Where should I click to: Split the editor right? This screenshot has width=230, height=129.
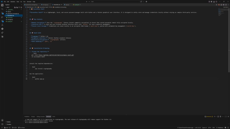coord(226,5)
